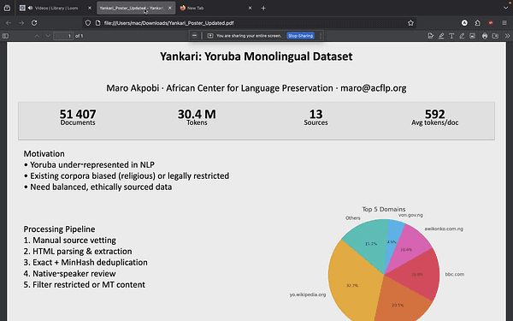
Task: Close the New Tab tab
Action: coord(250,8)
